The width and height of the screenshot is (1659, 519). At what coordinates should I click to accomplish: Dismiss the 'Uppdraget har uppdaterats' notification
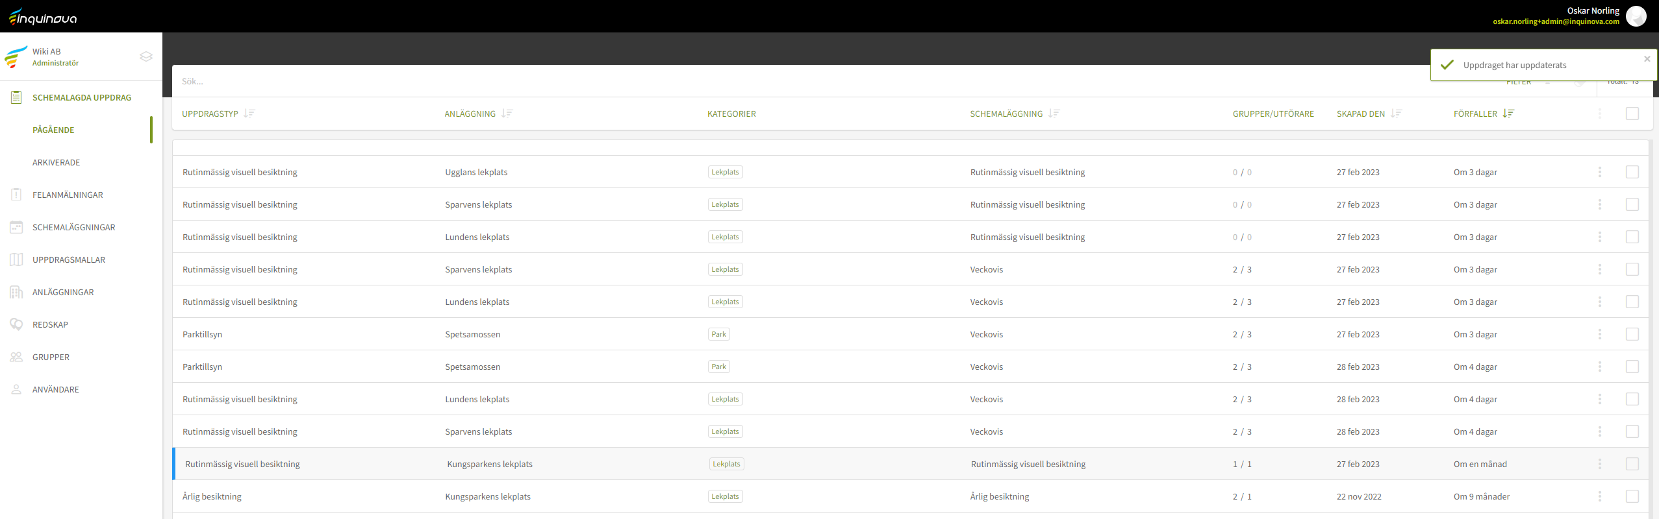click(1647, 59)
